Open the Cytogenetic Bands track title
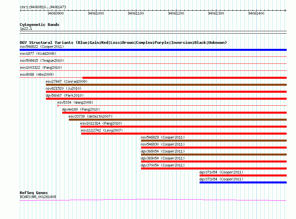Viewport: 296px width, 219px height. point(40,25)
